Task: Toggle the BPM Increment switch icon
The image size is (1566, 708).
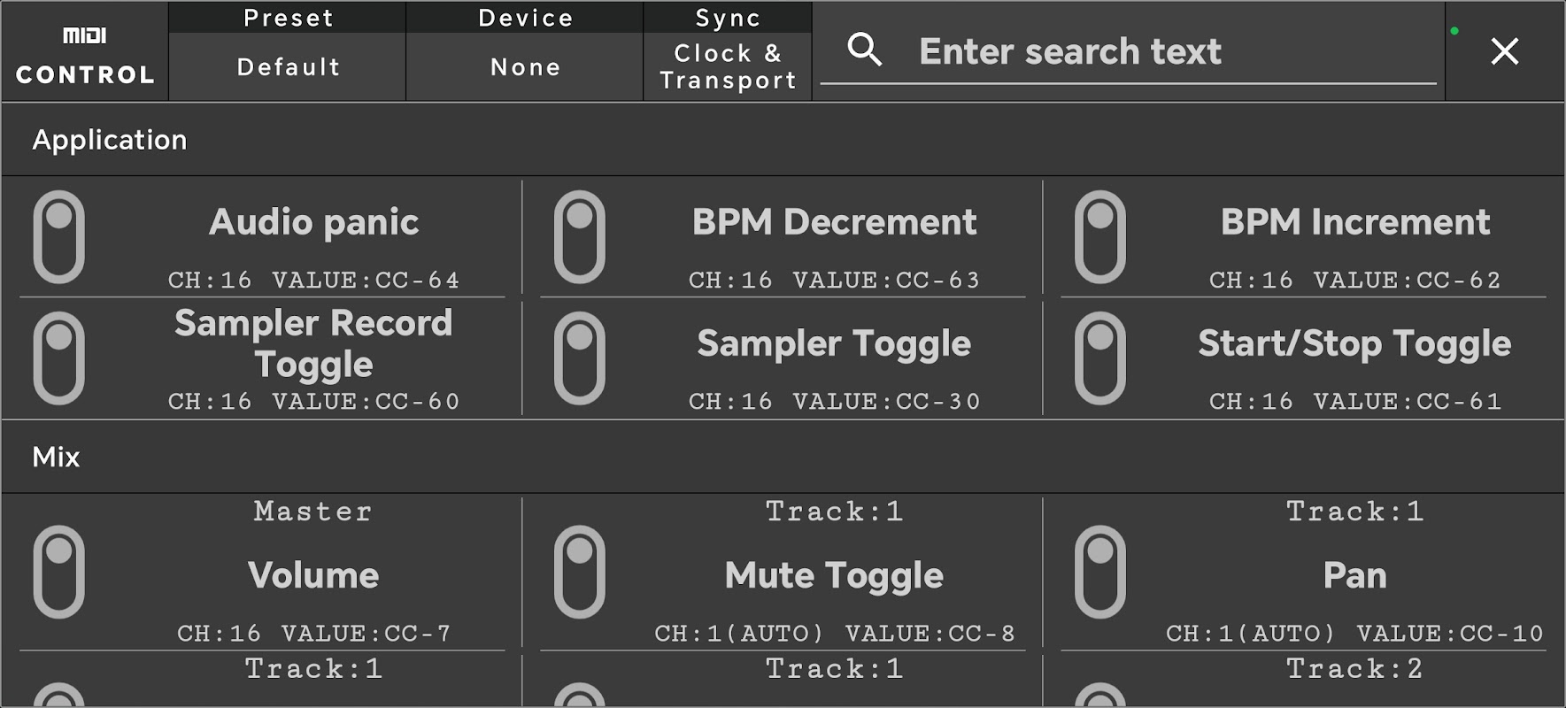Action: click(x=1100, y=237)
